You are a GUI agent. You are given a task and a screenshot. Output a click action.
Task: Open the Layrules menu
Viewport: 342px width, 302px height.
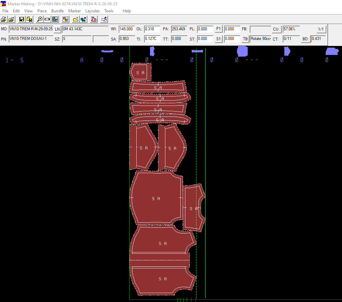(x=92, y=11)
